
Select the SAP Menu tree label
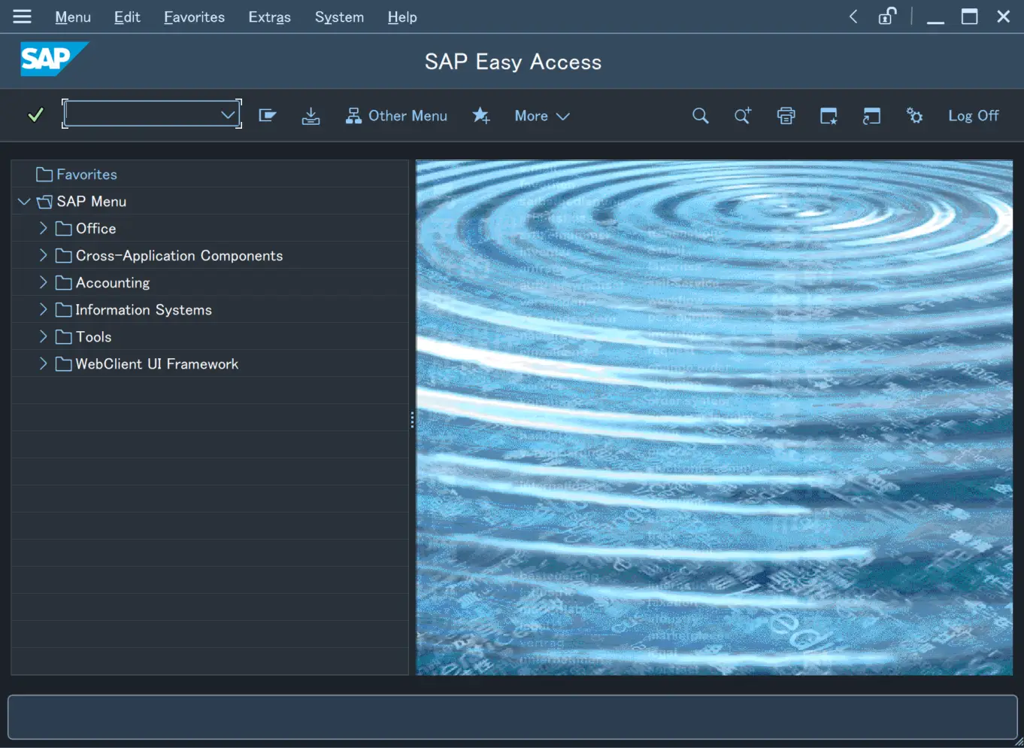pos(92,201)
